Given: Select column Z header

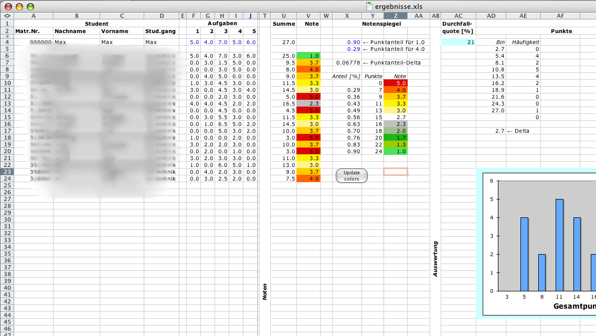Looking at the screenshot, I should point(395,16).
